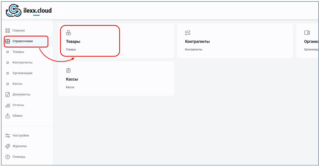Click the ilexx.cloud logo

pos(28,10)
